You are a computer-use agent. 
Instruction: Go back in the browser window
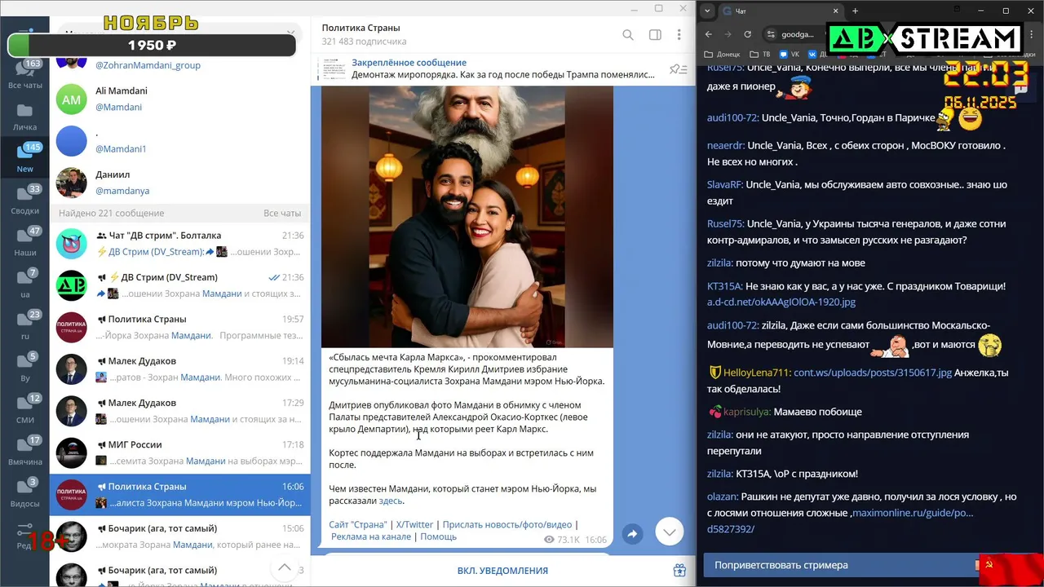click(x=708, y=34)
